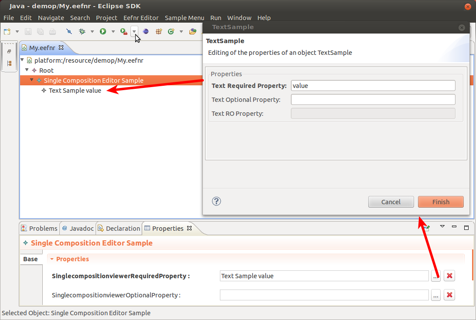This screenshot has height=320, width=476.
Task: Click the Text Required Property input field
Action: point(373,85)
